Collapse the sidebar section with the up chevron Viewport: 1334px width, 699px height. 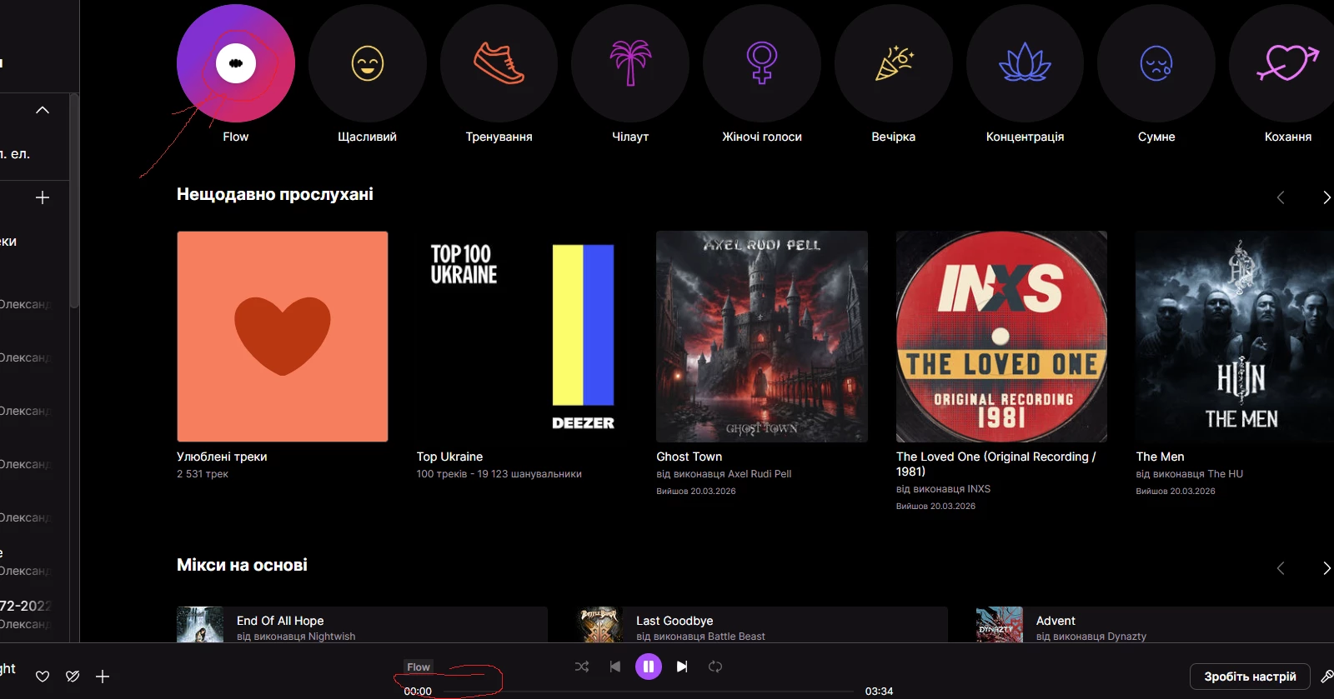coord(43,110)
